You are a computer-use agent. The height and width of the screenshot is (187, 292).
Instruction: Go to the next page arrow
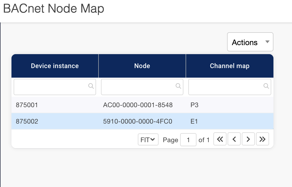coord(248,139)
